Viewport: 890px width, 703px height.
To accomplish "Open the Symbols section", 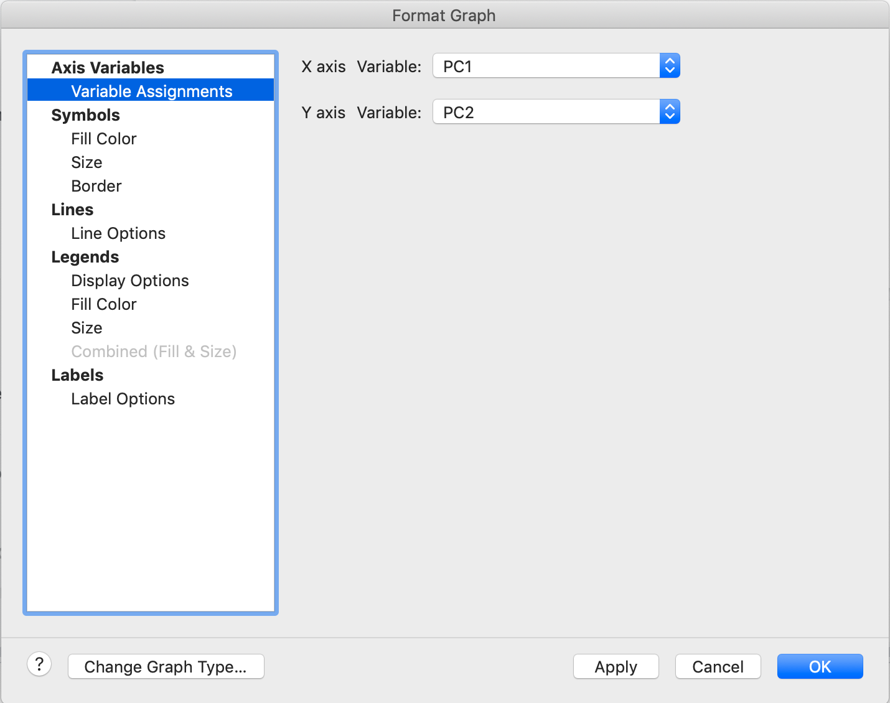I will [85, 114].
